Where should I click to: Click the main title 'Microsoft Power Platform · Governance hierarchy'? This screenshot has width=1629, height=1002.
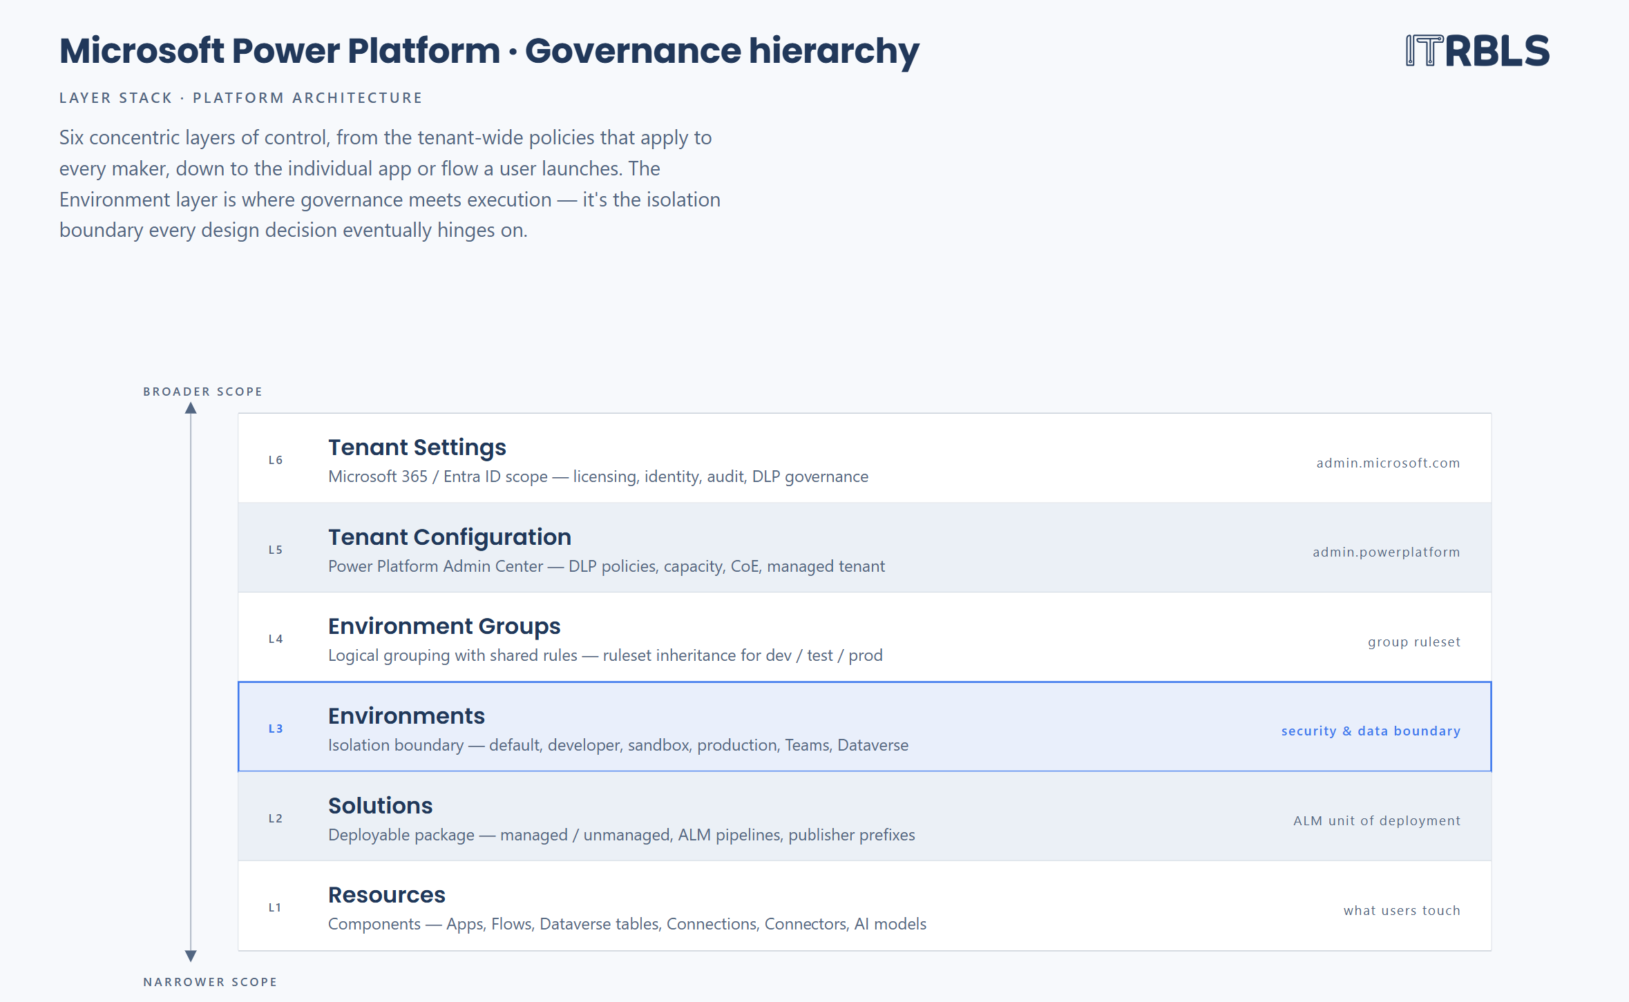(x=489, y=51)
